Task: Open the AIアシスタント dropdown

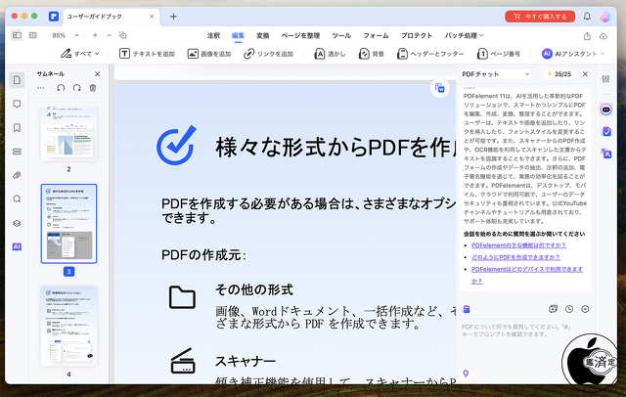Action: tap(573, 54)
